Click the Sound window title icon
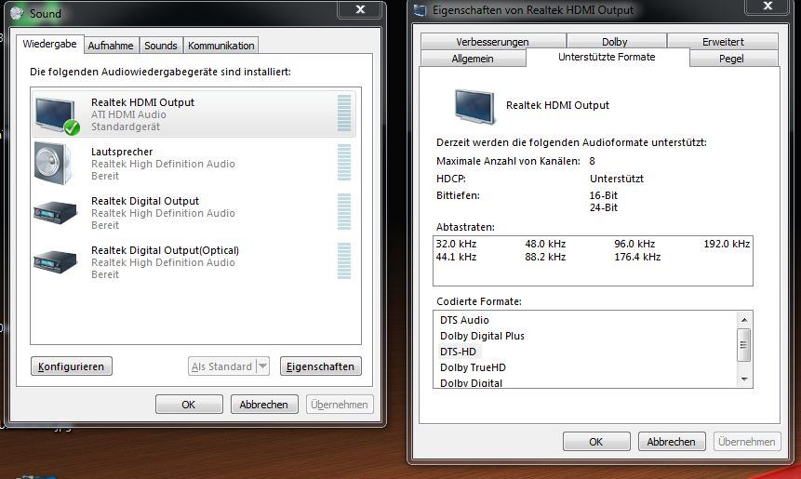This screenshot has width=801, height=479. coord(17,13)
